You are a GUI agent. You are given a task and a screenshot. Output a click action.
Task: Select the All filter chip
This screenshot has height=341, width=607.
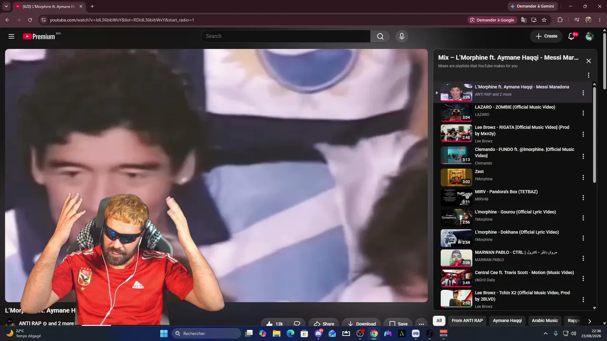coord(439,321)
